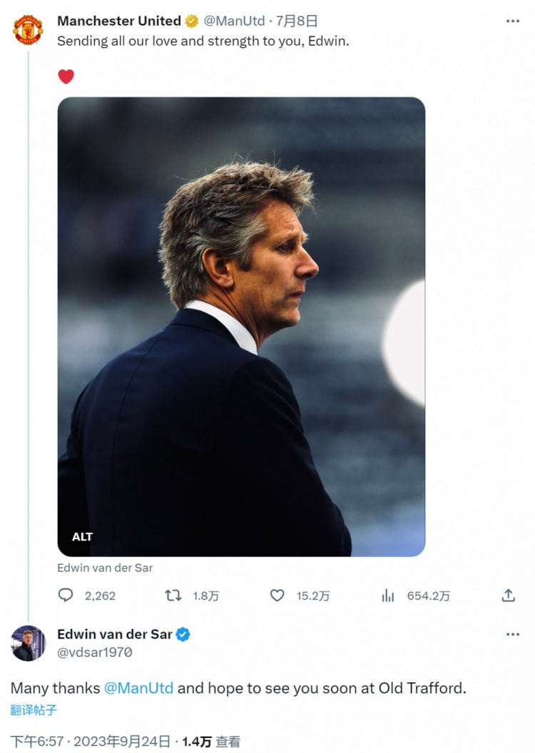The image size is (535, 753).
Task: Like the Manchester United tweet via heart
Action: tap(277, 595)
